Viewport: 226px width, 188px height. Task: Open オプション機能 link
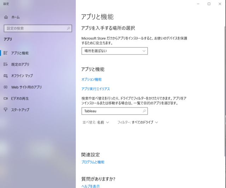pyautogui.click(x=91, y=79)
